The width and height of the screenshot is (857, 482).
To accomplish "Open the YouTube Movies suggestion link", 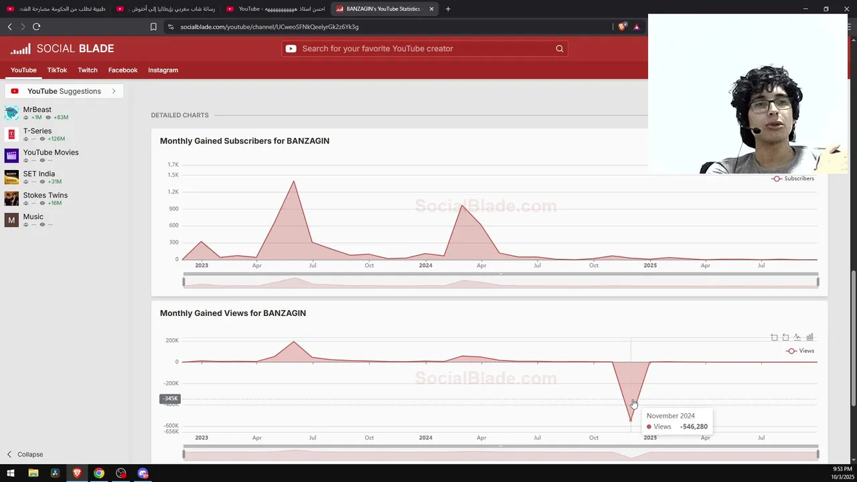I will tap(51, 153).
